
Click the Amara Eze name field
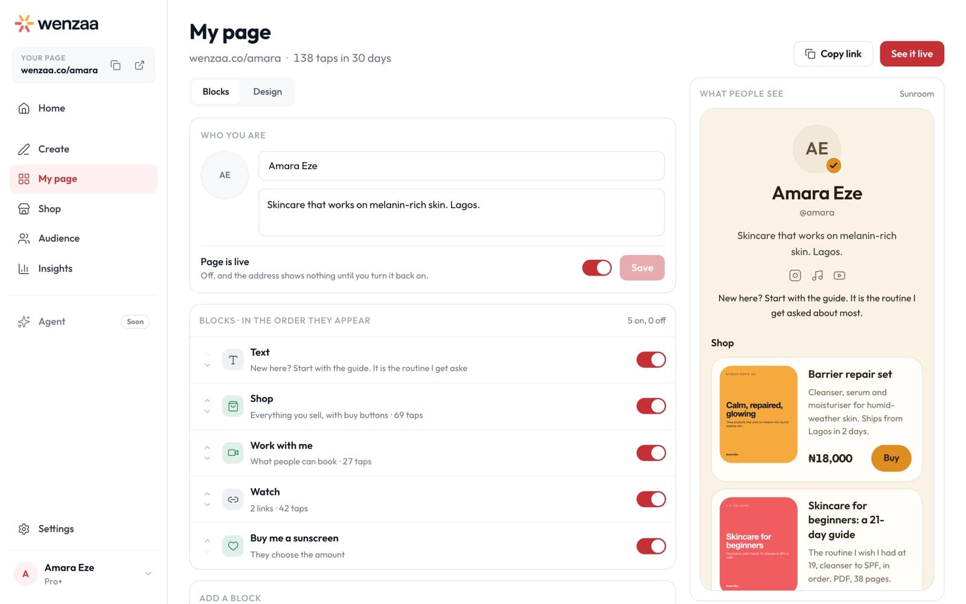[x=461, y=166]
